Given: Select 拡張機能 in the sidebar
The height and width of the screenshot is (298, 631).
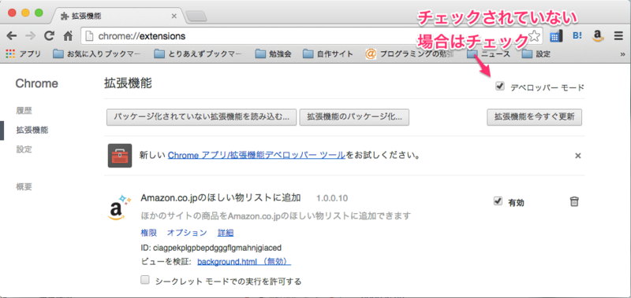Looking at the screenshot, I should click(x=32, y=130).
